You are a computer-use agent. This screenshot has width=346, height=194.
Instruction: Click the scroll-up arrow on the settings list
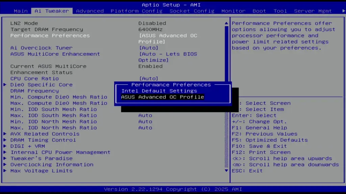click(226, 23)
